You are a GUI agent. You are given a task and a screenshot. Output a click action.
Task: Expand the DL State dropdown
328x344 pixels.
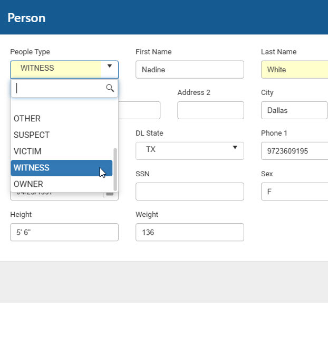(235, 147)
